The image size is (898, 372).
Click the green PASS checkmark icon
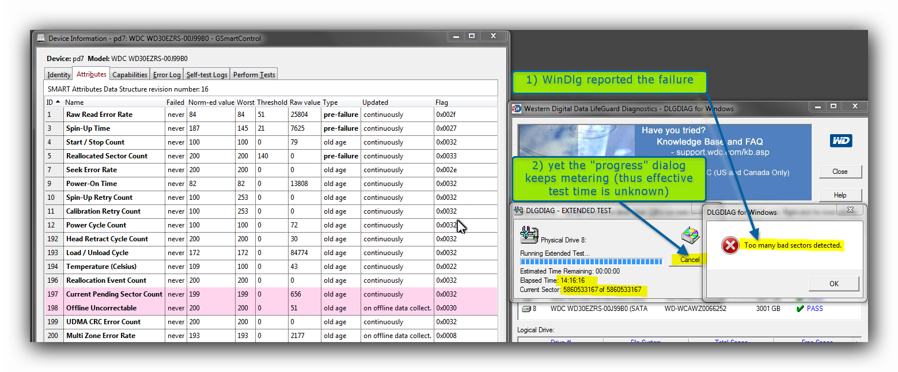(800, 309)
